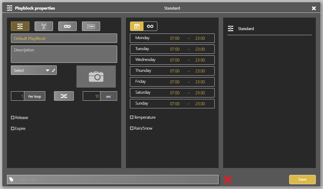Edit Wednesday start time 07:00
The height and width of the screenshot is (189, 323).
coord(175,60)
